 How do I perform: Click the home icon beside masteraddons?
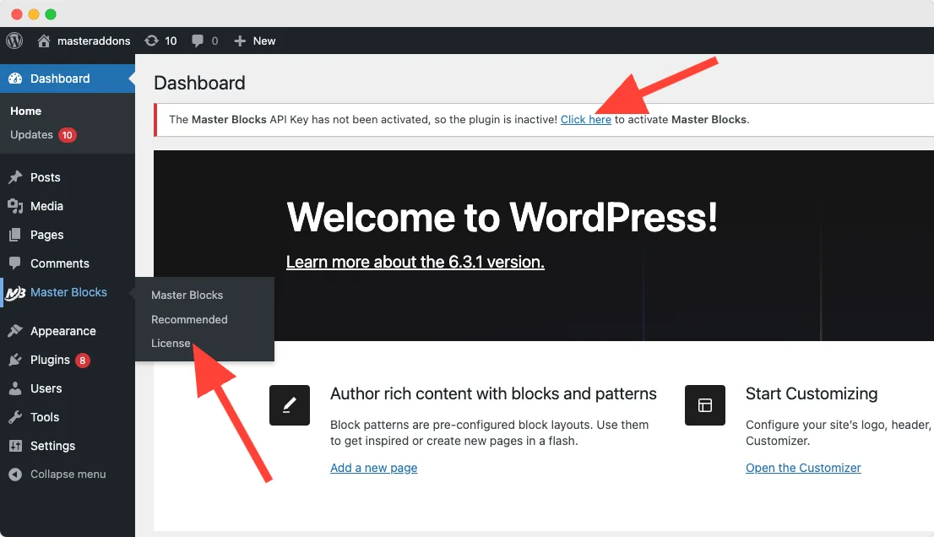(x=43, y=41)
